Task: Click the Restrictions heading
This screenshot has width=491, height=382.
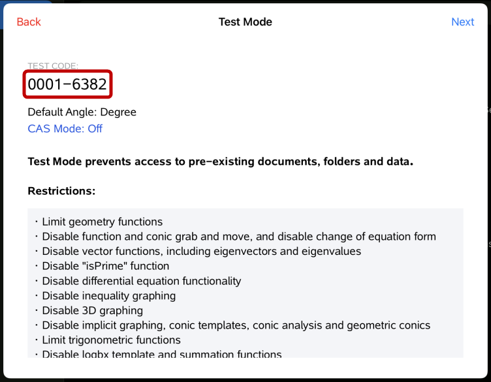Action: [61, 191]
